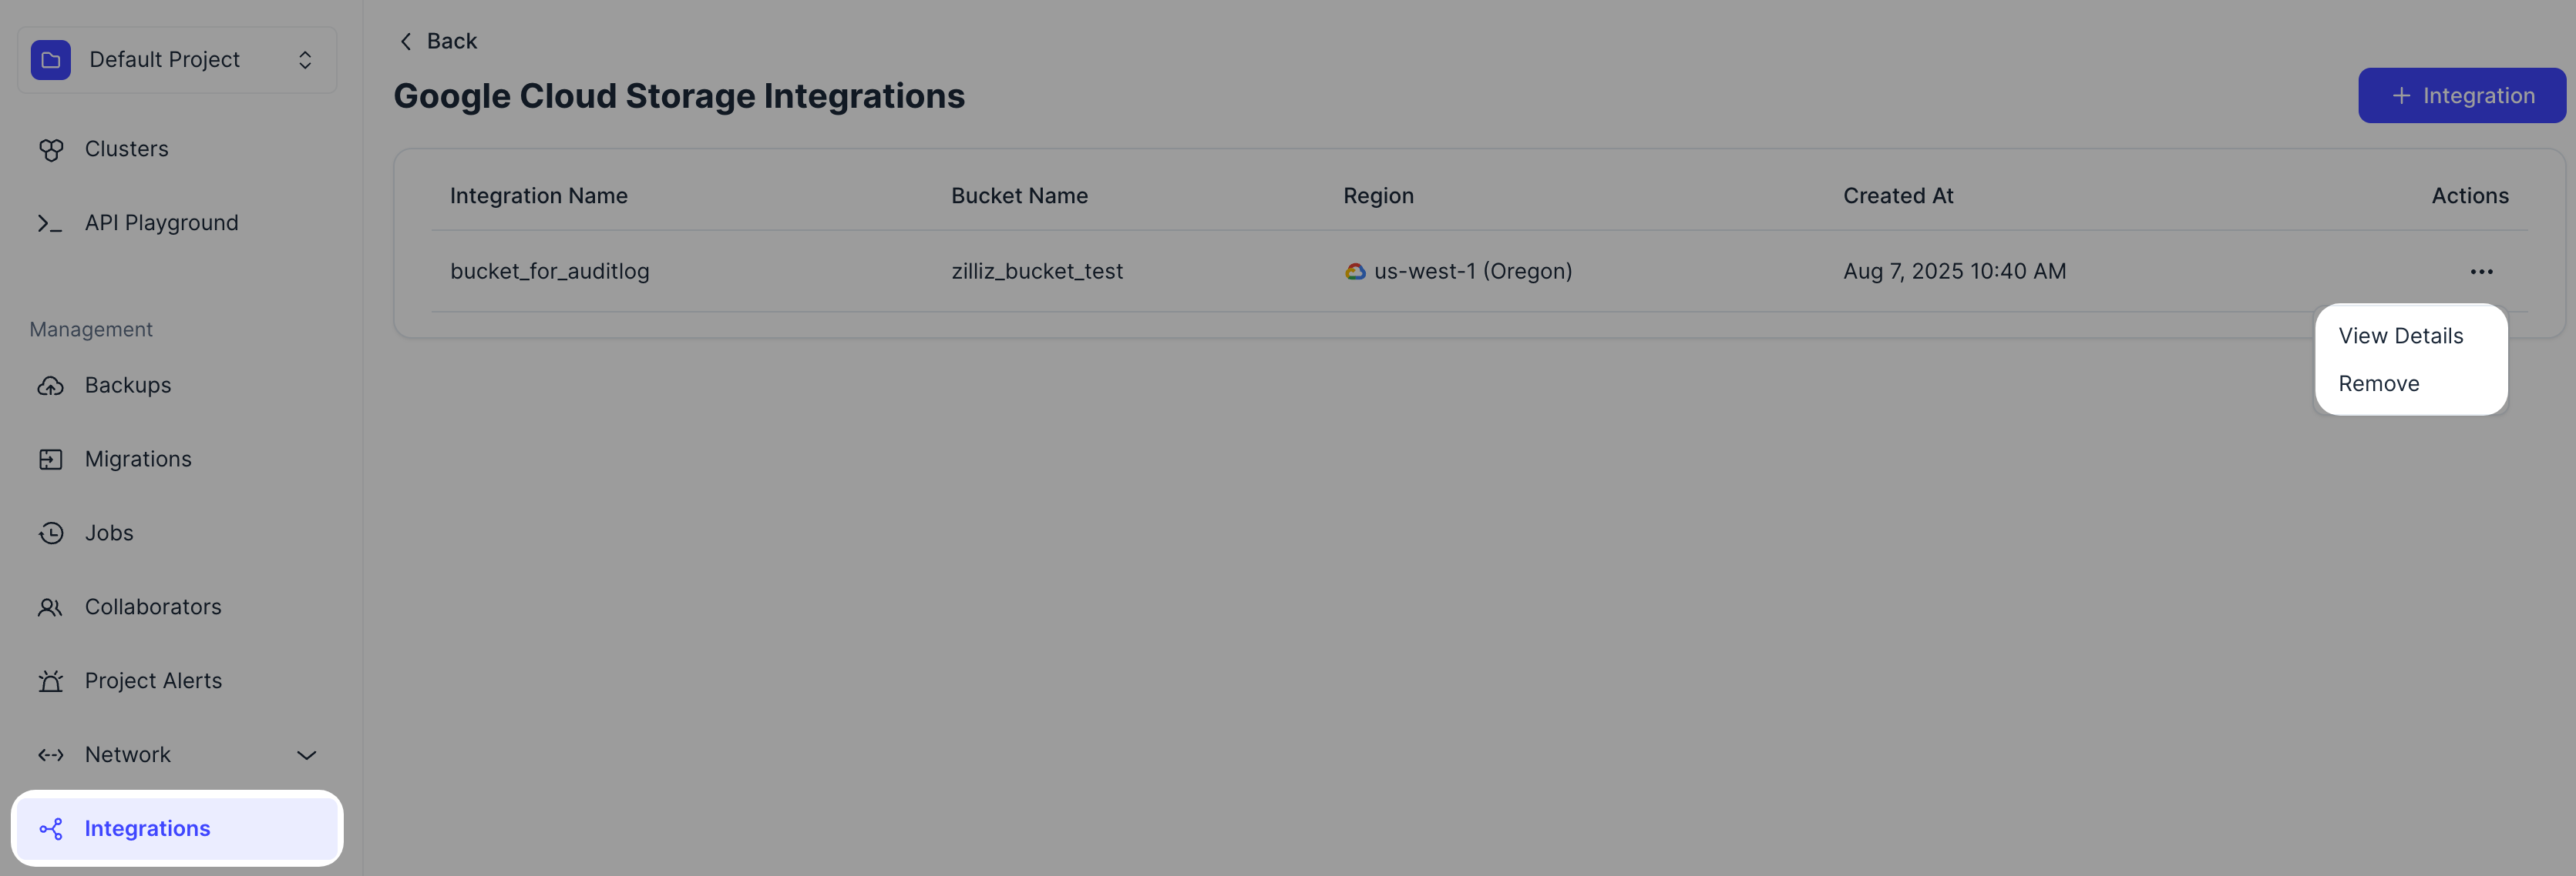Click the API Playground terminal icon
The height and width of the screenshot is (876, 2576).
[50, 224]
